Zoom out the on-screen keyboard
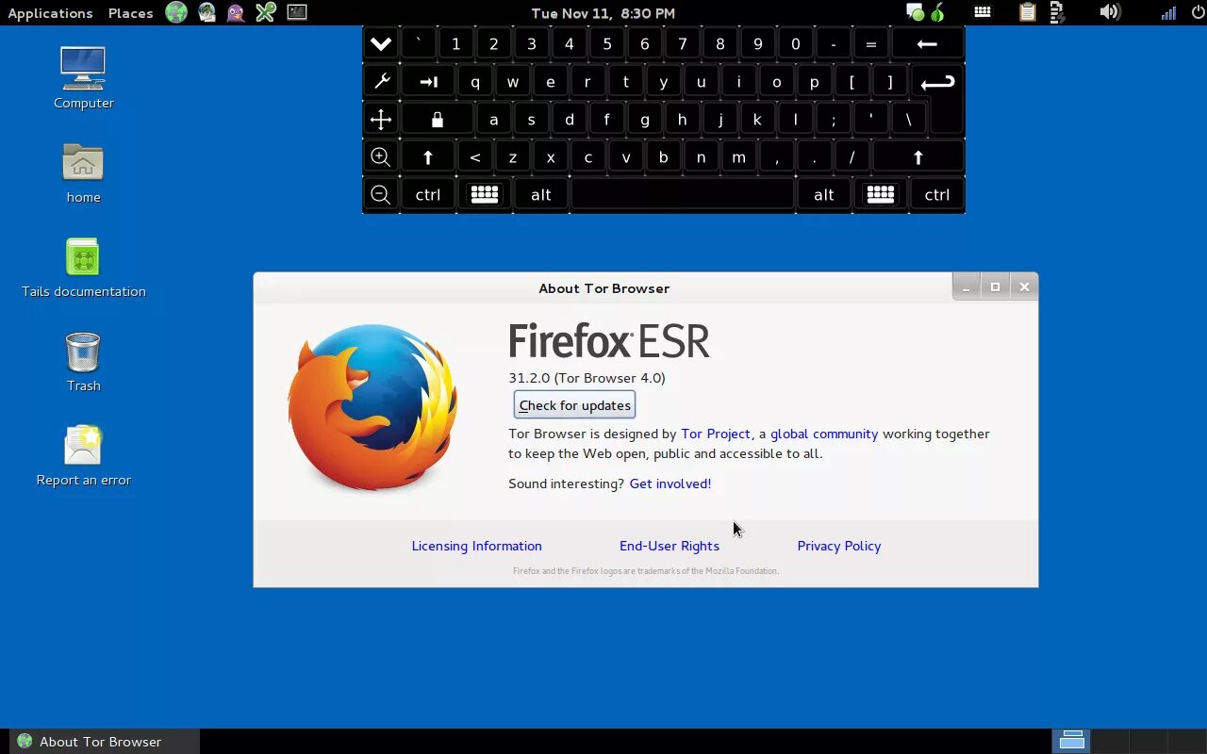Image resolution: width=1207 pixels, height=754 pixels. pyautogui.click(x=381, y=194)
